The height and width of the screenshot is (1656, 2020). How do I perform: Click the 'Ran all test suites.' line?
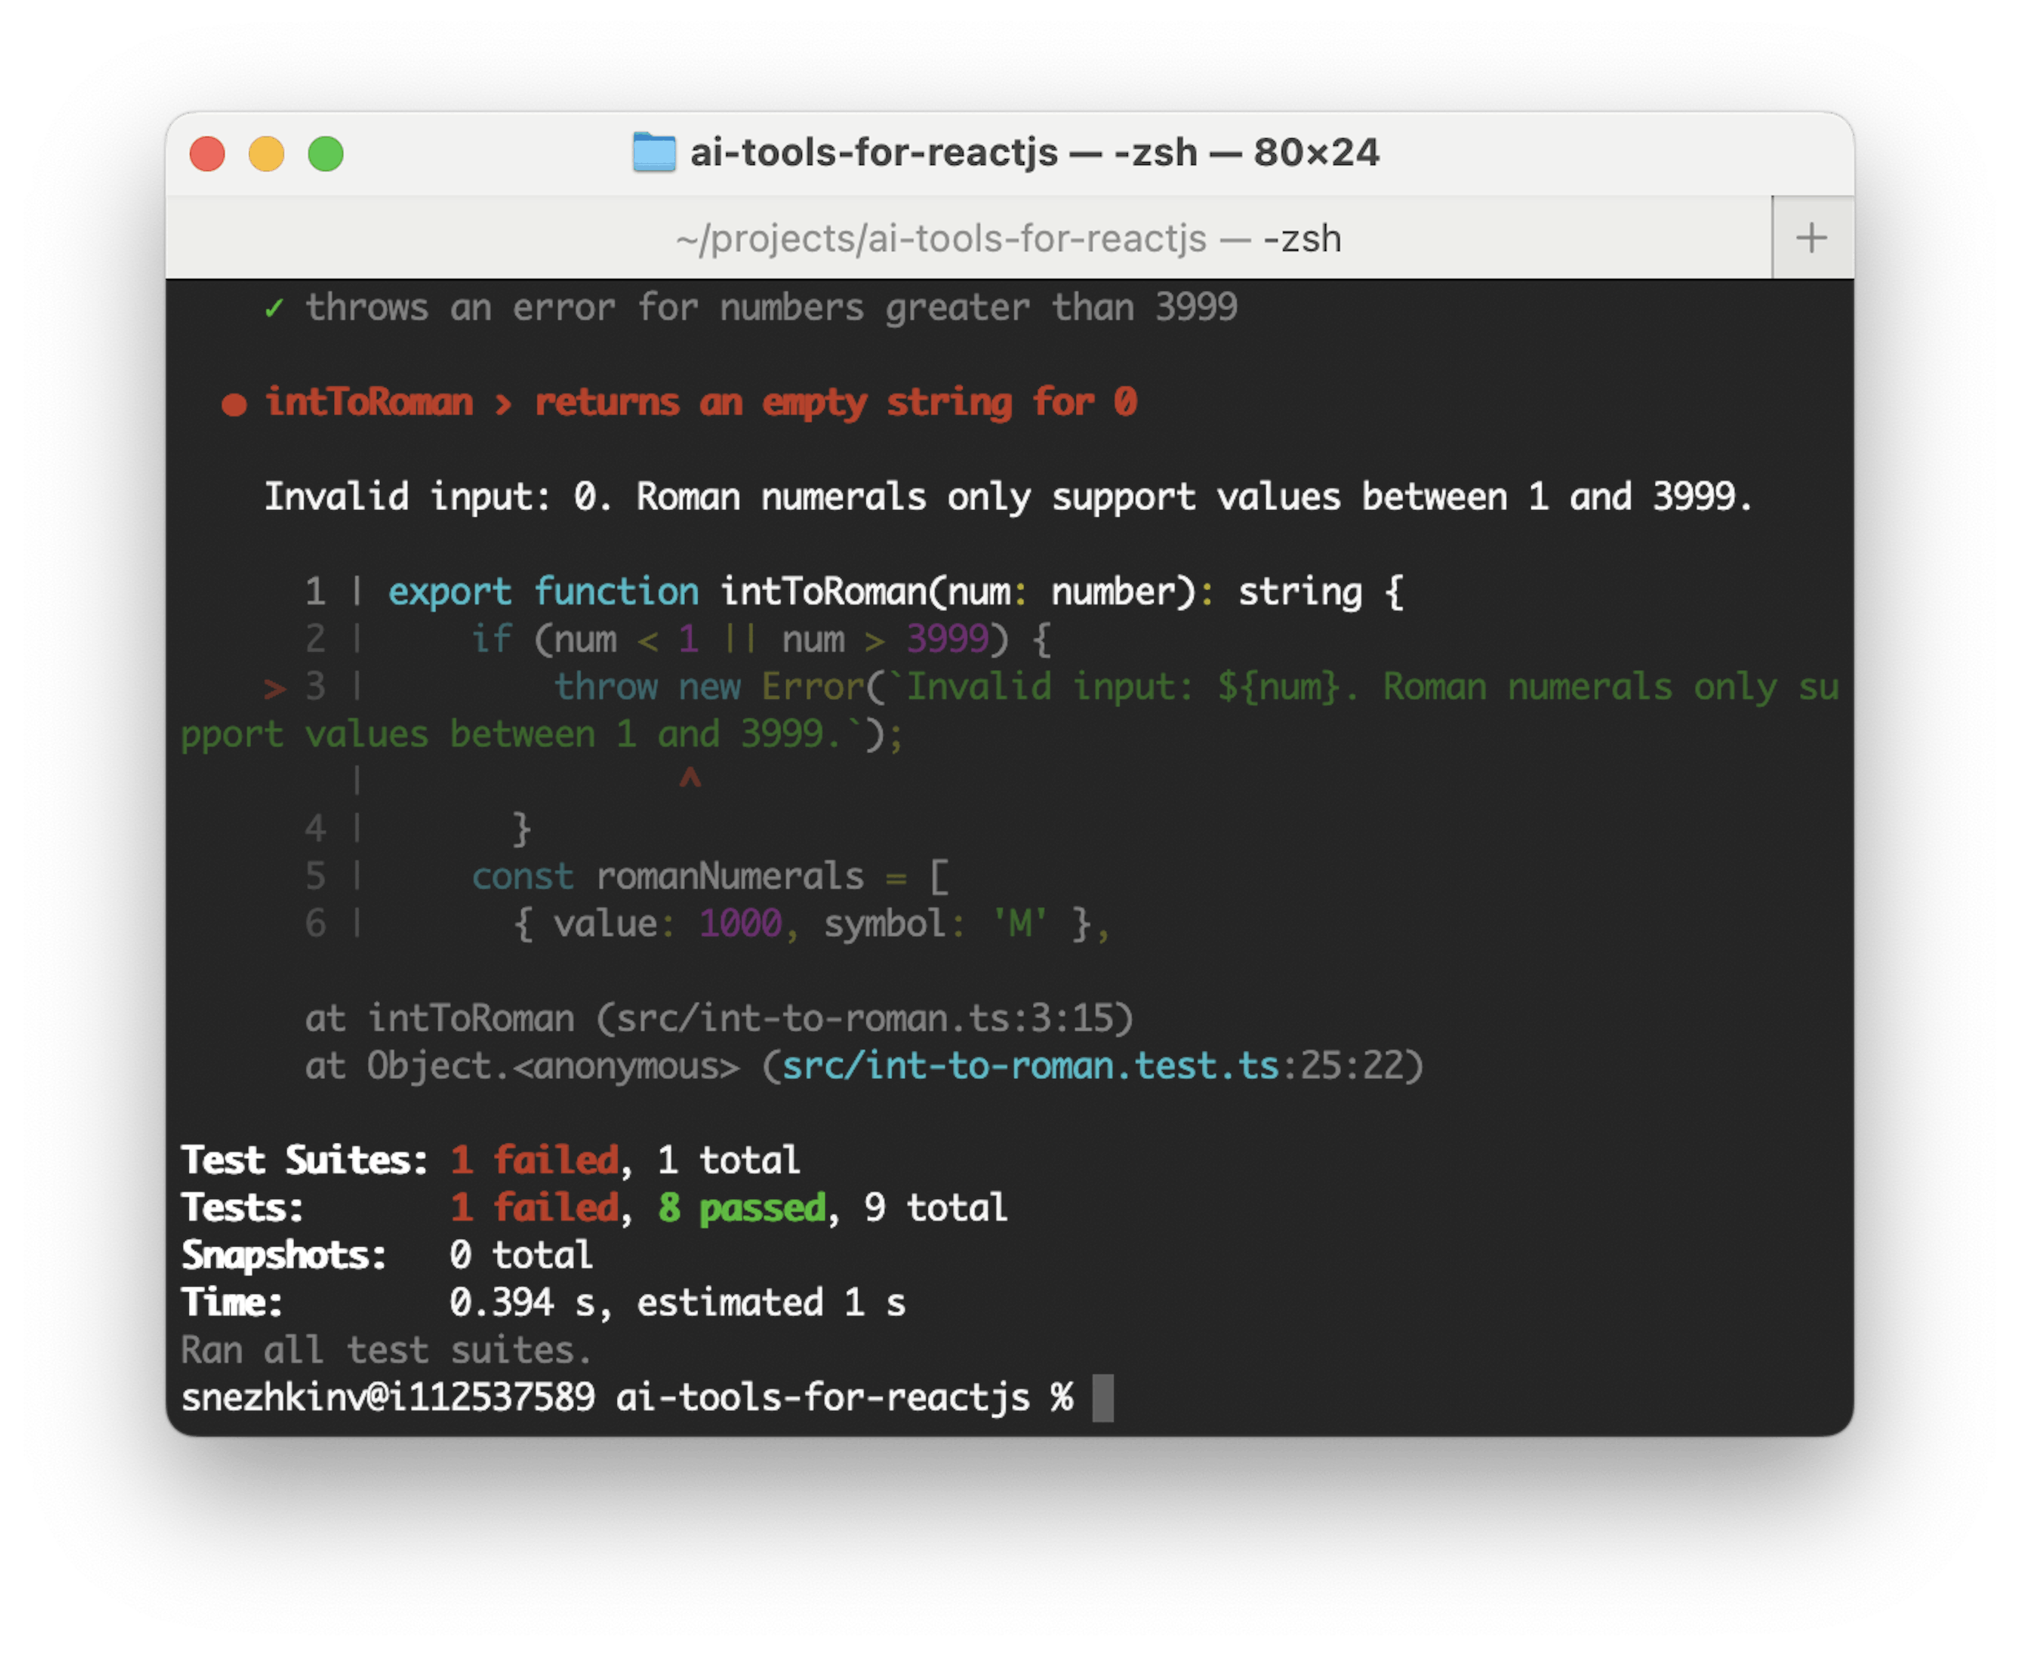pyautogui.click(x=386, y=1350)
